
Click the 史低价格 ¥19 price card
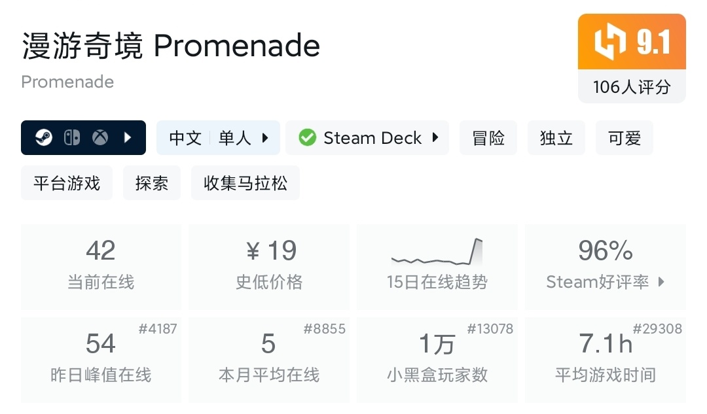(x=269, y=266)
